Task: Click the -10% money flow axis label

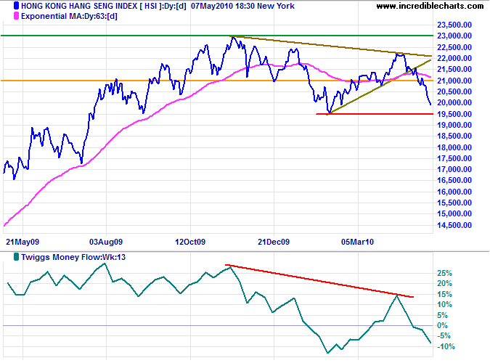Action: pos(446,346)
